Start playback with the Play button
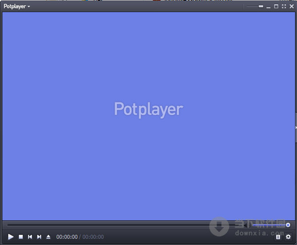The height and width of the screenshot is (245, 297). 10,237
